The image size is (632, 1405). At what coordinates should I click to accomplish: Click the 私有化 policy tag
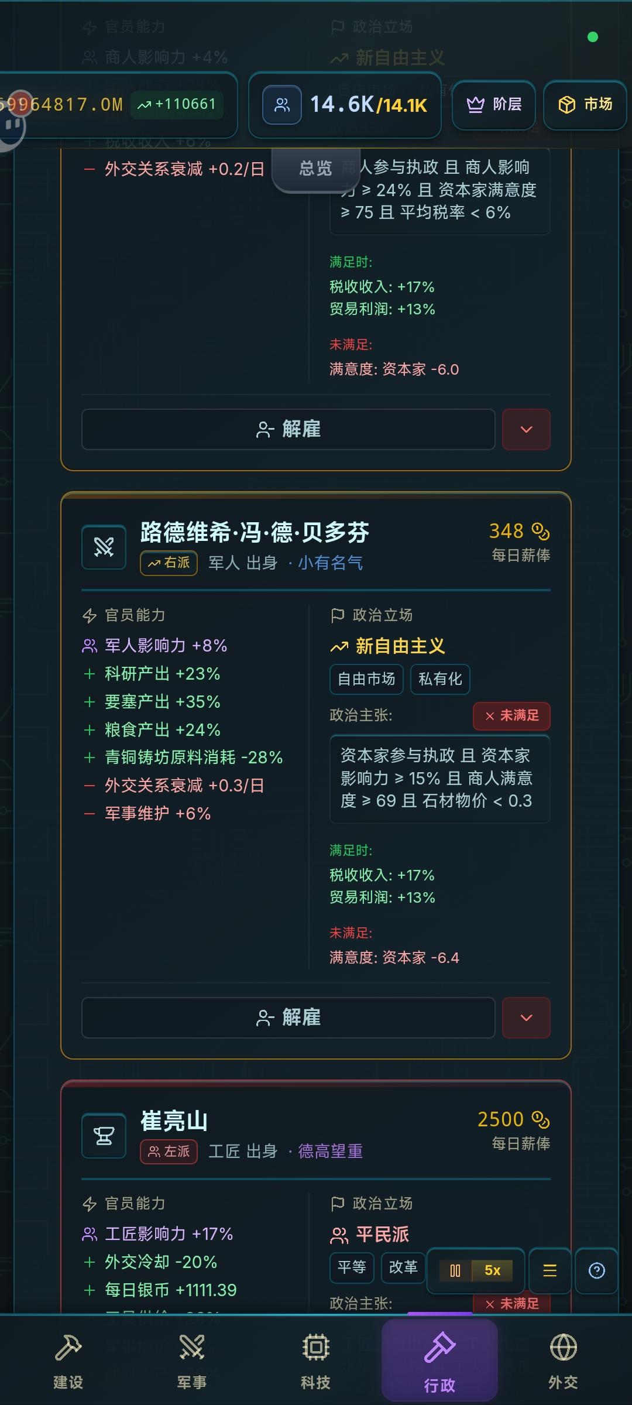440,679
